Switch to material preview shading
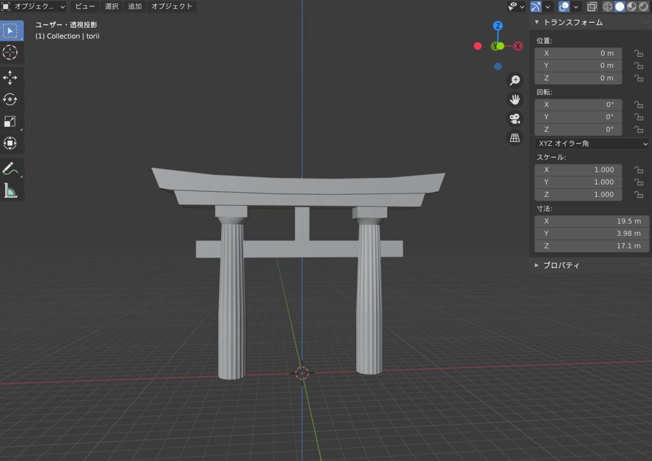The image size is (652, 461). point(632,6)
